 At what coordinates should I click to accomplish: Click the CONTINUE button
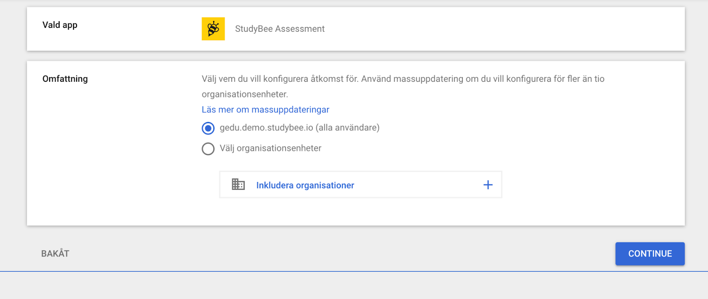click(650, 254)
